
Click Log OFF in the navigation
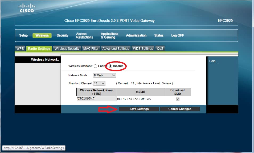click(x=178, y=35)
